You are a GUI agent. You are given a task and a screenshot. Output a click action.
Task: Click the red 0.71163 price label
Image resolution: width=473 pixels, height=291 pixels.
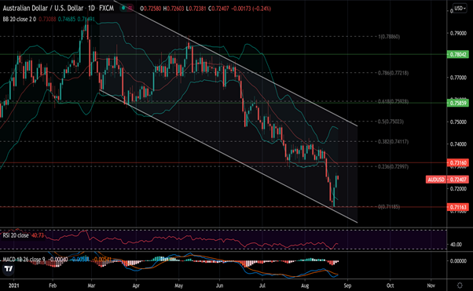(x=458, y=207)
